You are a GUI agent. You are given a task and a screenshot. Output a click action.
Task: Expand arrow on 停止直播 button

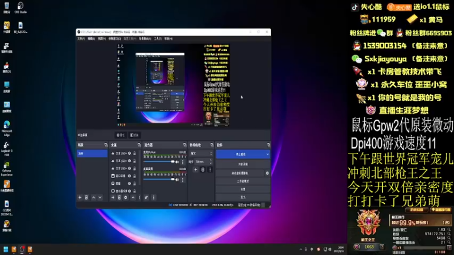[x=267, y=154]
